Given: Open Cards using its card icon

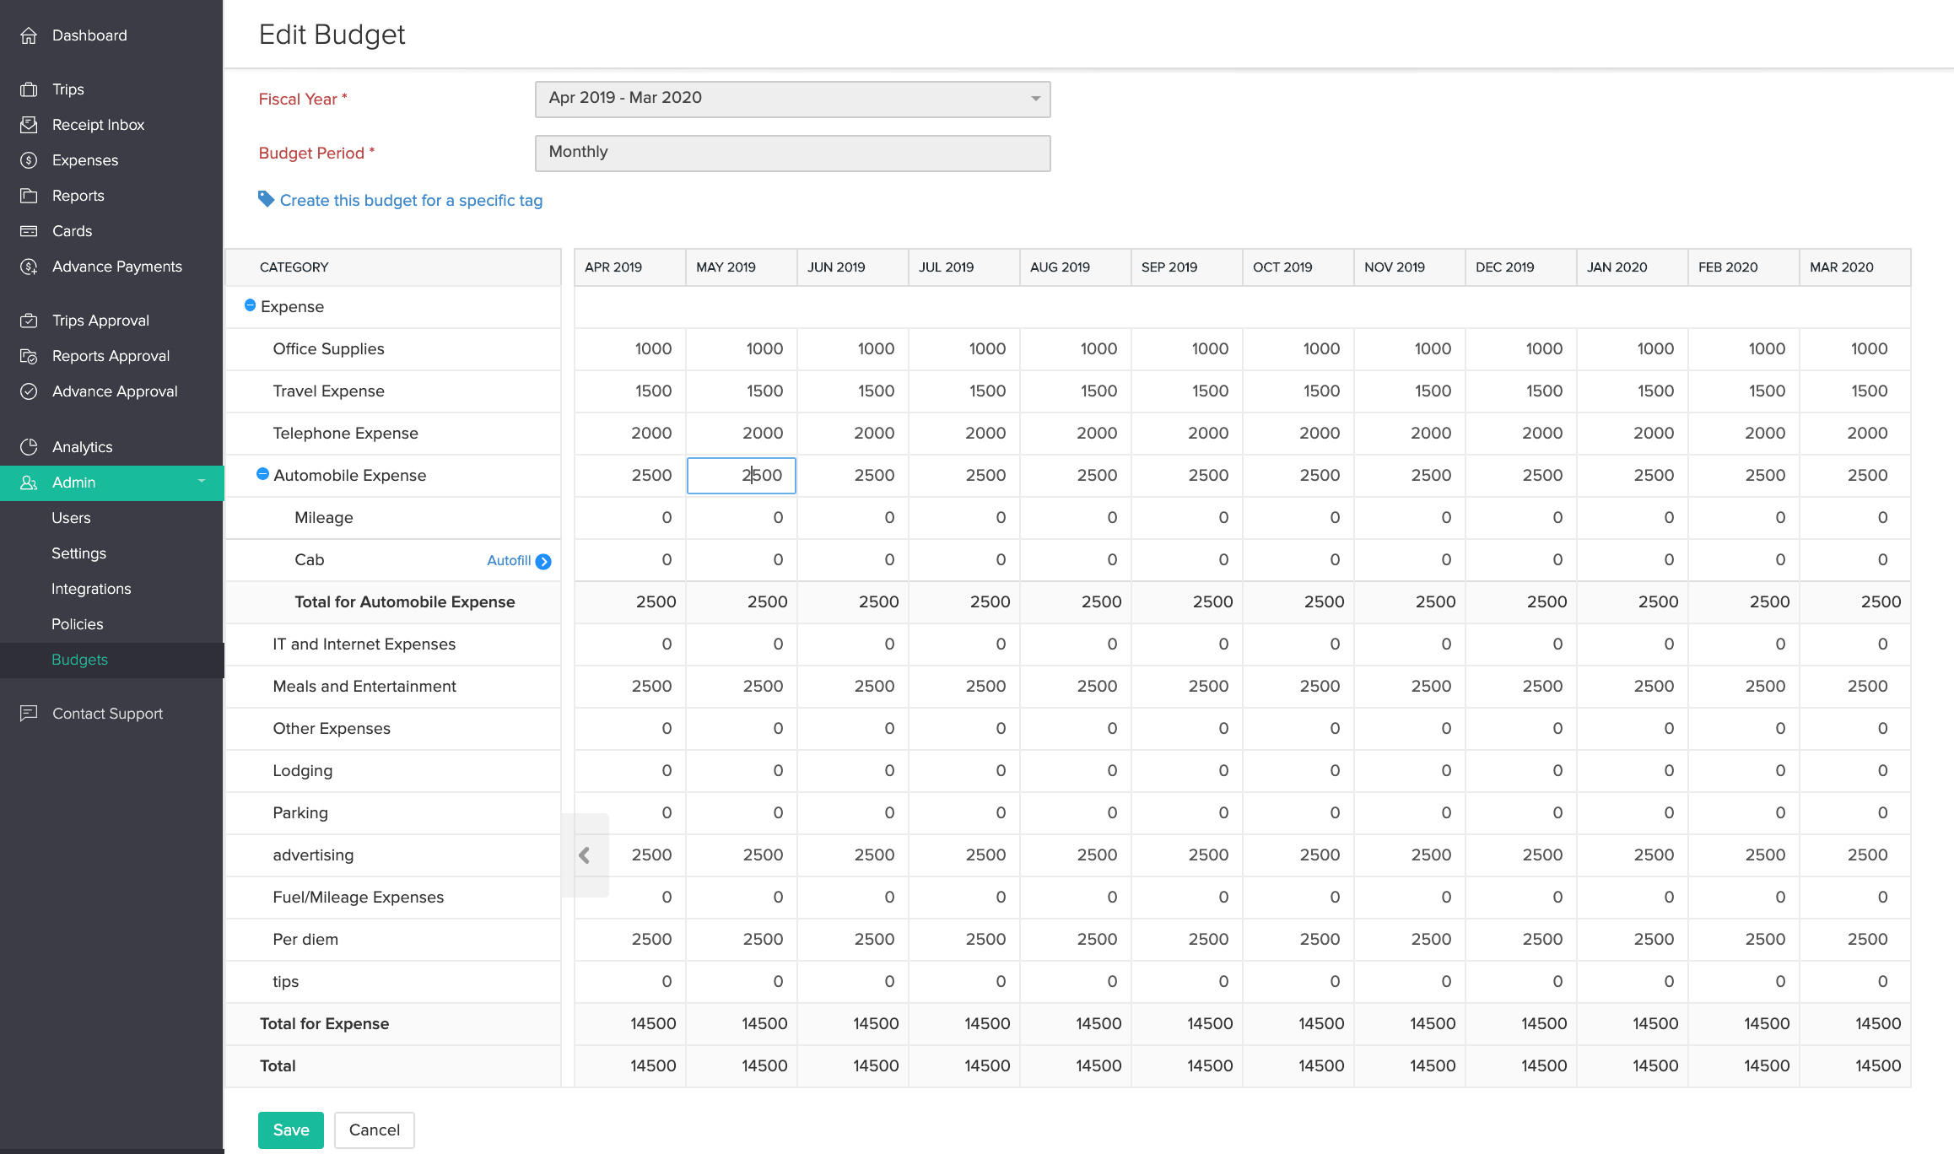Looking at the screenshot, I should click(x=29, y=231).
